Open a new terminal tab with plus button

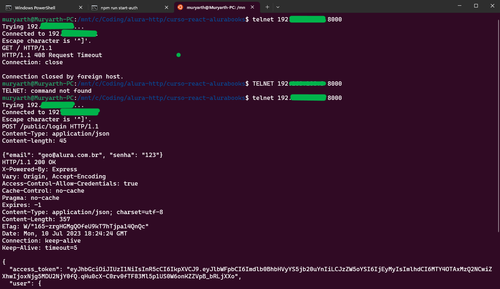coord(267,7)
